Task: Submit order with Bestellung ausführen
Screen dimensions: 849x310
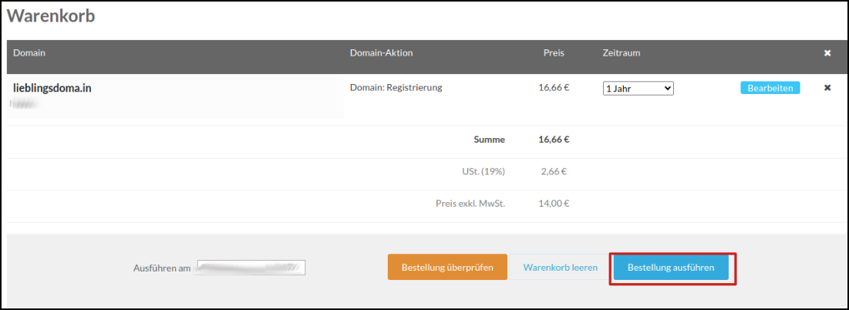Action: (671, 268)
